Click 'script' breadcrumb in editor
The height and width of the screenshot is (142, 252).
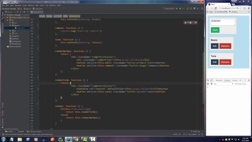57,16
